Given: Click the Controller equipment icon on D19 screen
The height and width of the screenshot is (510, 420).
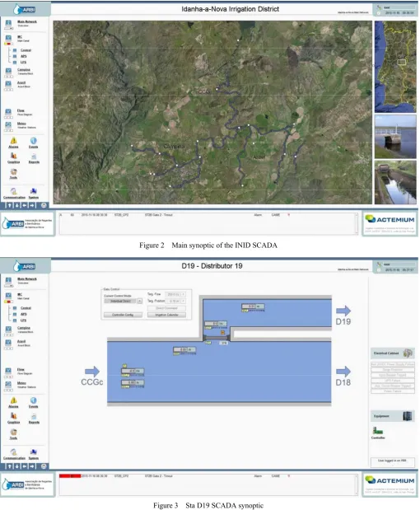Looking at the screenshot, I should pos(378,431).
